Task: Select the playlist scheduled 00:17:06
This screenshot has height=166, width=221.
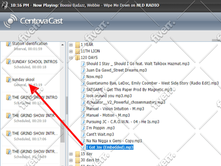Action: click(35, 133)
